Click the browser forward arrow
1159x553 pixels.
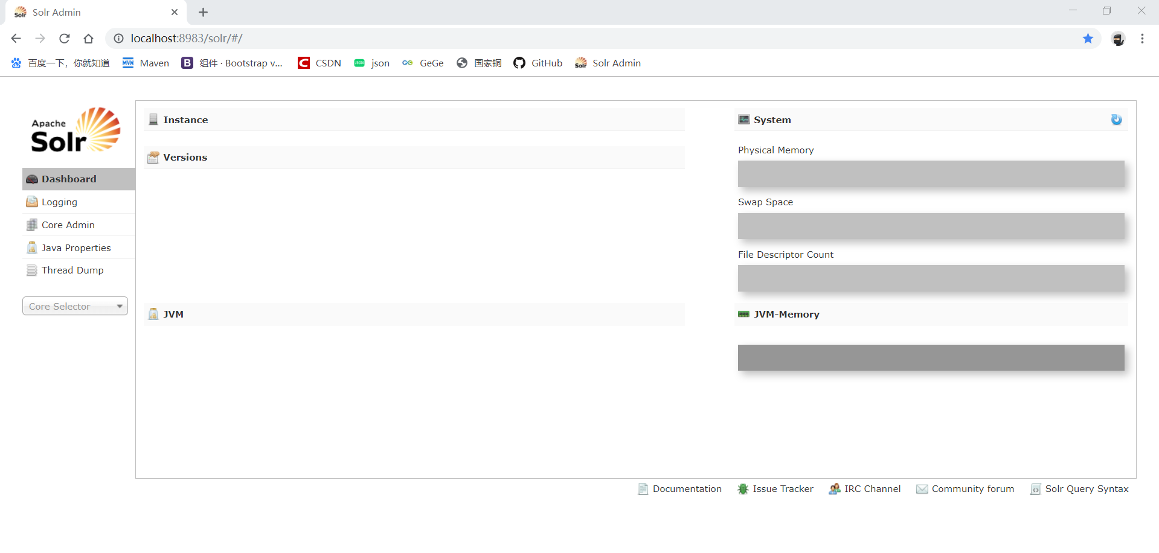pyautogui.click(x=40, y=39)
